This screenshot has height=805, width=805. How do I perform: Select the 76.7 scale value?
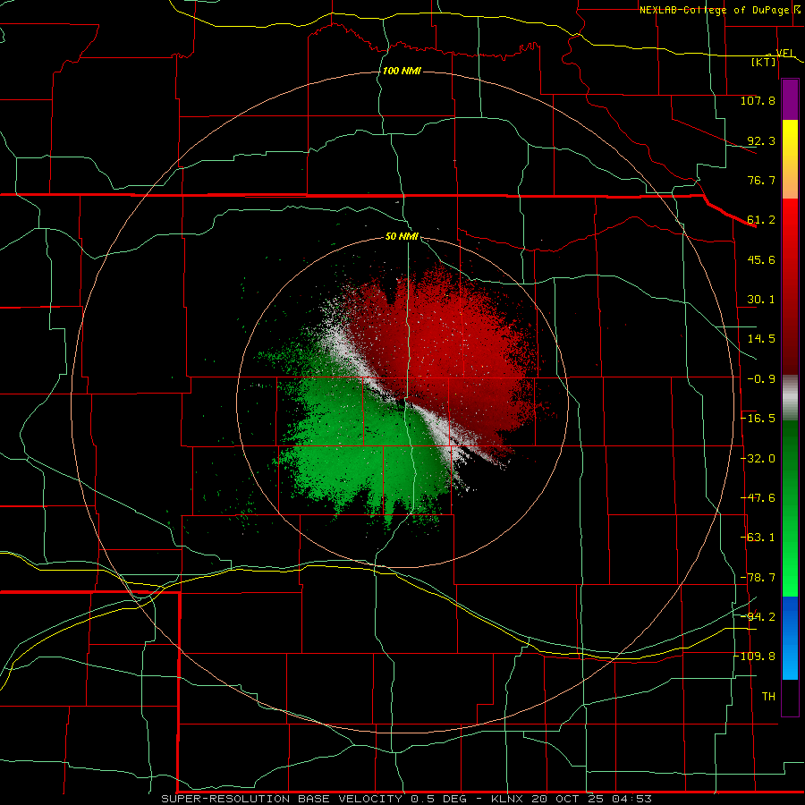761,180
